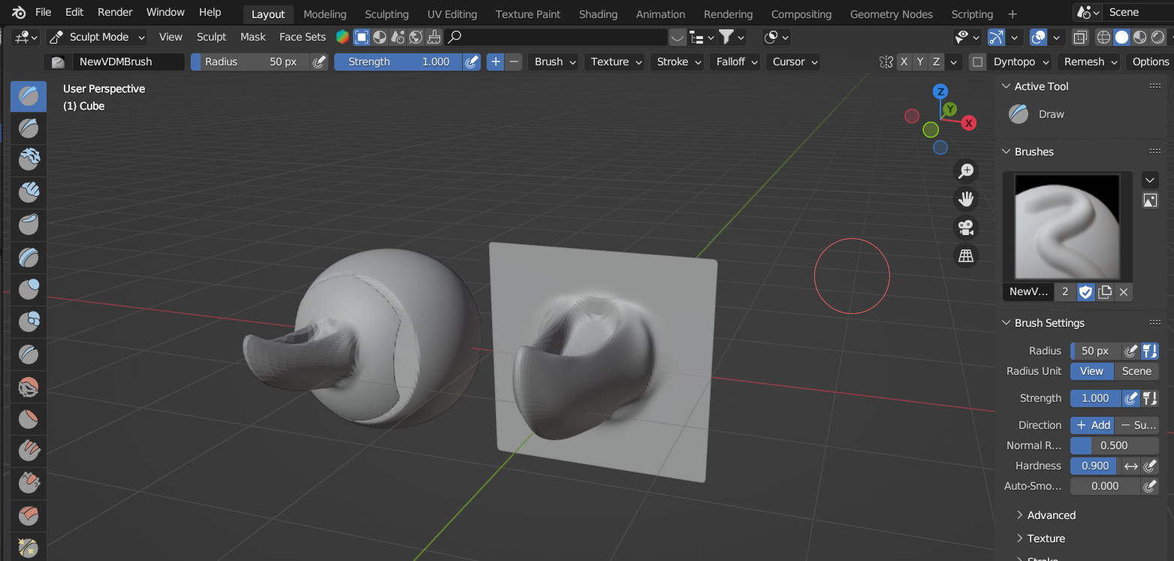Toggle strength pen pressure in the tool header
Image resolution: width=1174 pixels, height=561 pixels.
tap(472, 62)
